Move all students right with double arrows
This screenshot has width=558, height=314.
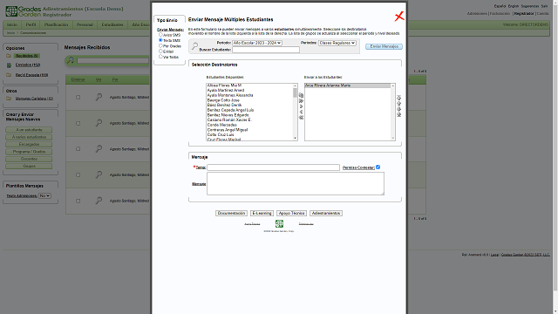coord(301,101)
